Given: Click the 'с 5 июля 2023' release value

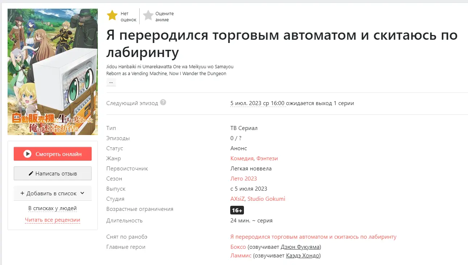Looking at the screenshot, I should point(249,189).
